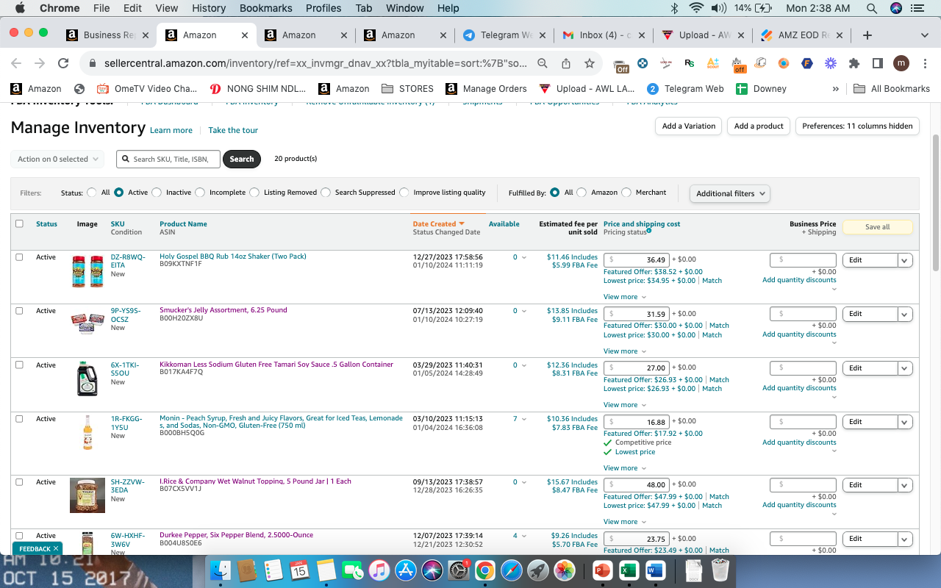This screenshot has width=941, height=588.
Task: Show hidden bookmarks with the double chevron
Action: pyautogui.click(x=835, y=89)
